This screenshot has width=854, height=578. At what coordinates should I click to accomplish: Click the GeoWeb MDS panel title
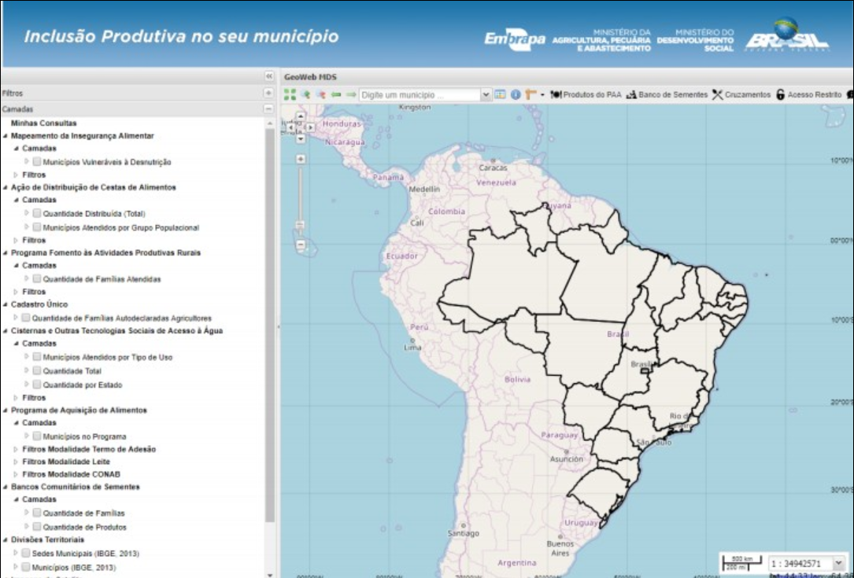point(310,77)
